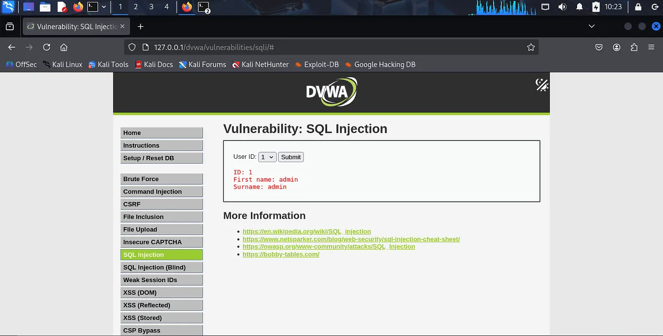The image size is (663, 336).
Task: Open the File Inclusion page
Action: 162,217
